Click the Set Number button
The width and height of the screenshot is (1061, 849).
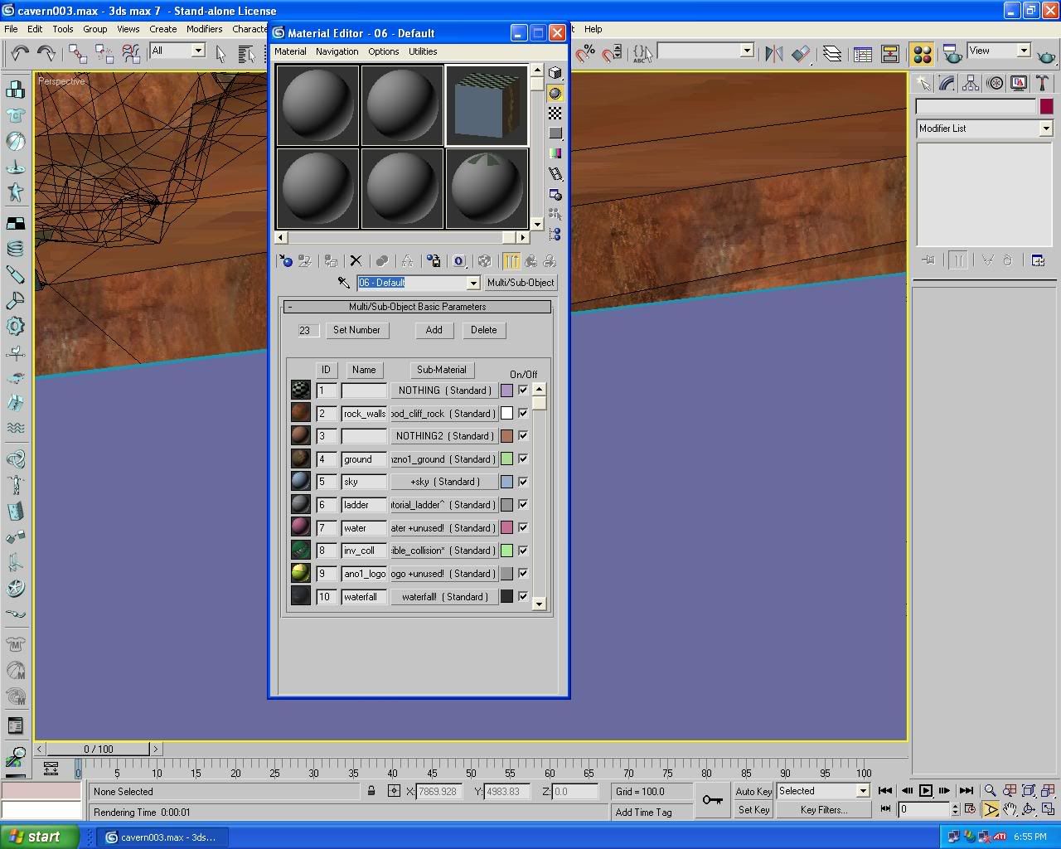[356, 330]
